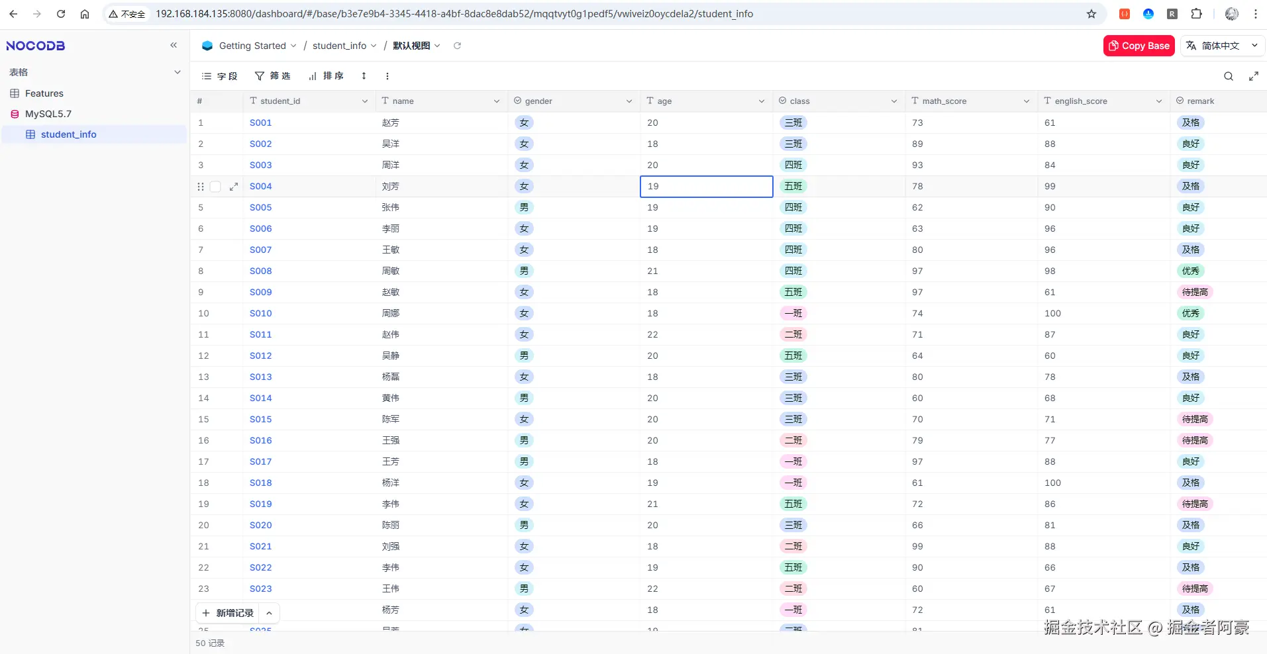This screenshot has width=1267, height=654.
Task: Click the 待提高 remark tag for S009
Action: 1195,292
